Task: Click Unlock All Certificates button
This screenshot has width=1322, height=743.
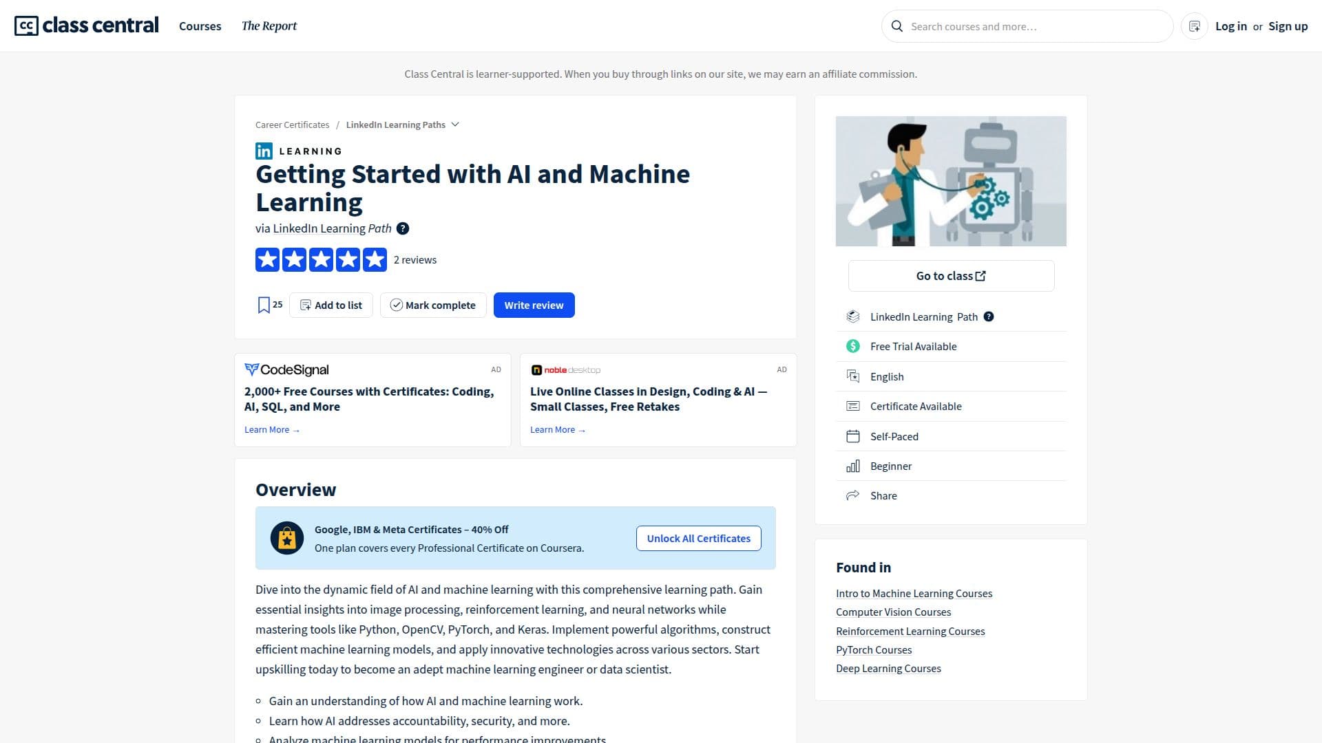Action: point(699,538)
